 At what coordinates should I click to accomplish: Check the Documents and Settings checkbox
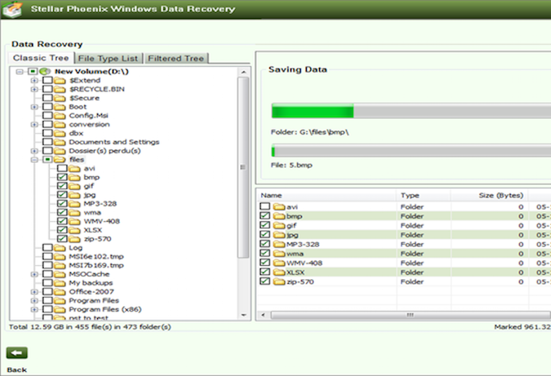(48, 142)
